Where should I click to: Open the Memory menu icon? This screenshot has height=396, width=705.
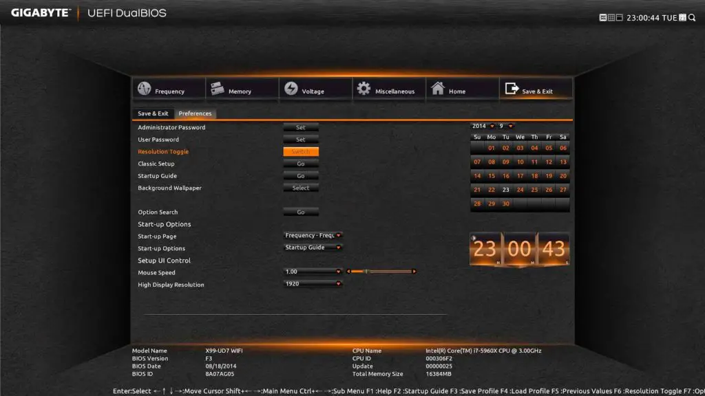217,89
